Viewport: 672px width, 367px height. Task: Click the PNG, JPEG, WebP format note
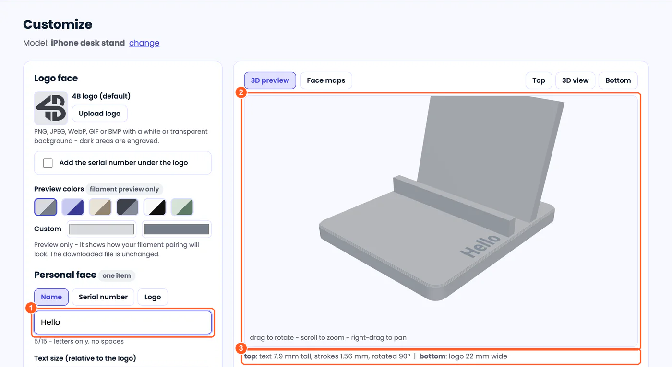[x=121, y=136]
